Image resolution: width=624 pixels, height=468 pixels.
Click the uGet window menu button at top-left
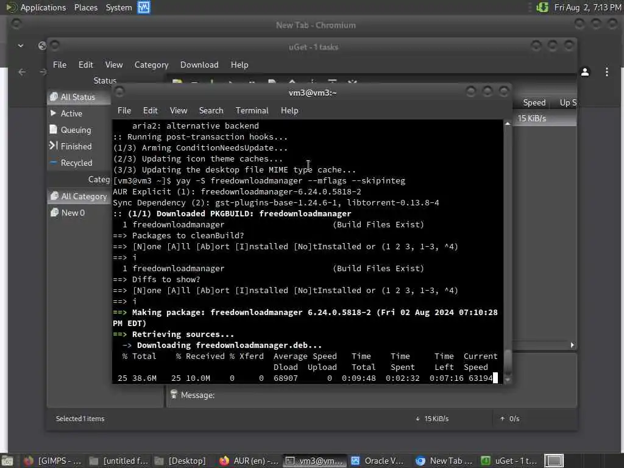pos(55,46)
